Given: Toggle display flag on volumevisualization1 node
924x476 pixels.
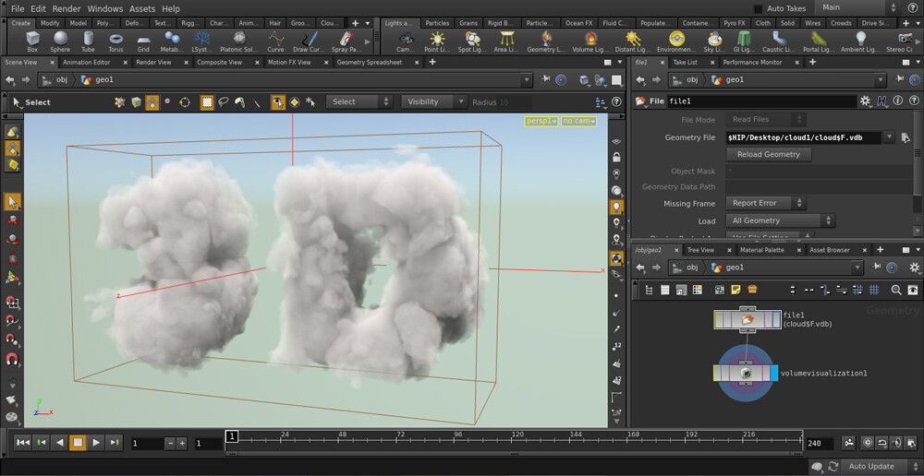Looking at the screenshot, I should click(x=774, y=373).
